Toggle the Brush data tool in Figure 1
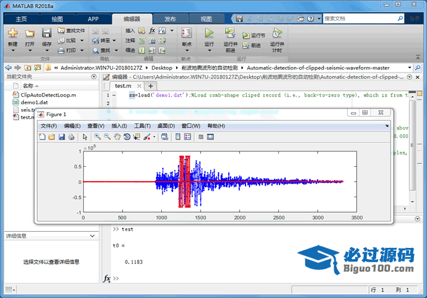Viewport: 427px width, 298px height. coord(147,137)
